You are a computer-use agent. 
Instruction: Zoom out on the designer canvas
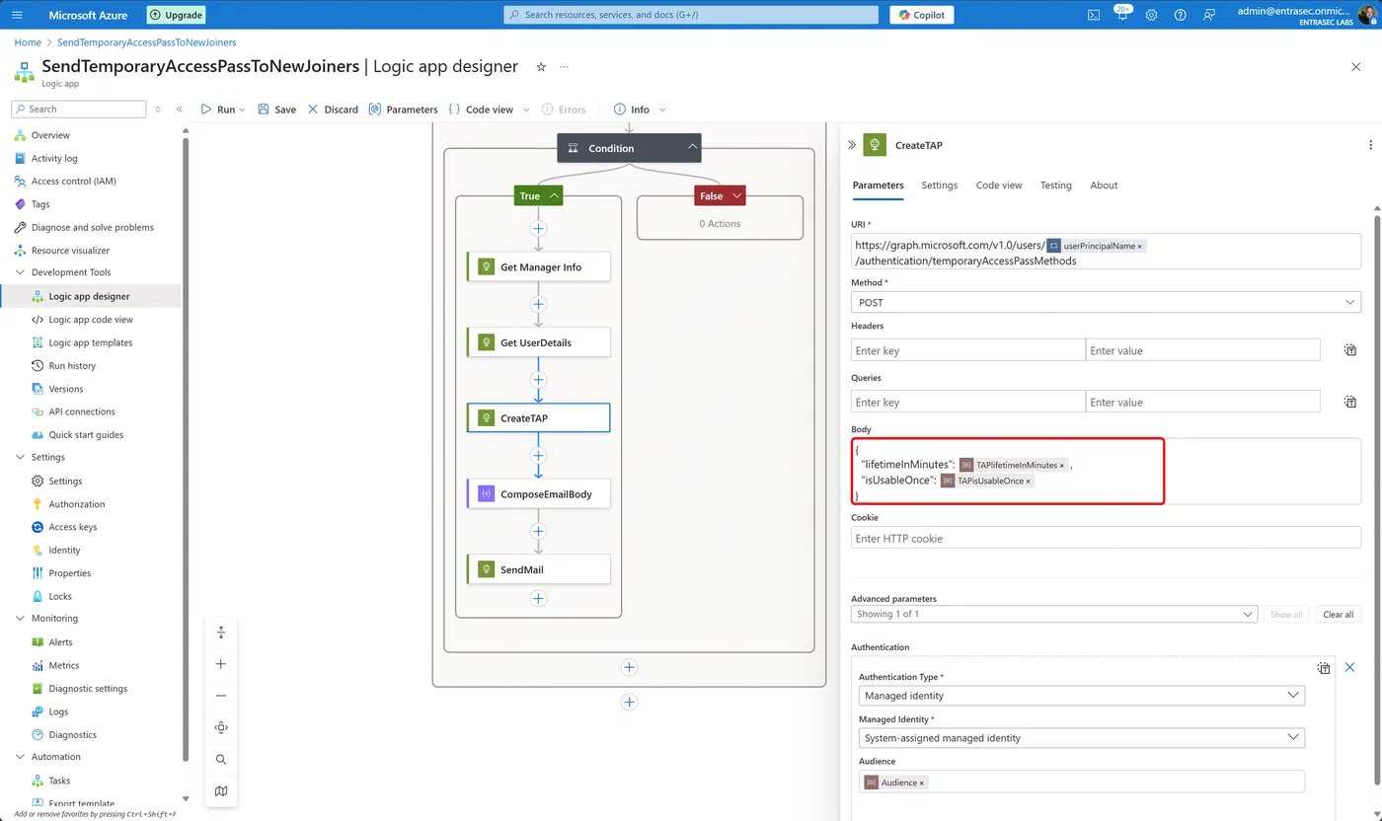coord(221,696)
